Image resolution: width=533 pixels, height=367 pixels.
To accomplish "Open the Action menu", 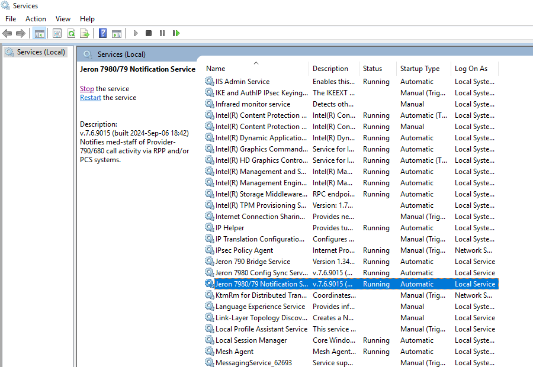I will point(36,19).
